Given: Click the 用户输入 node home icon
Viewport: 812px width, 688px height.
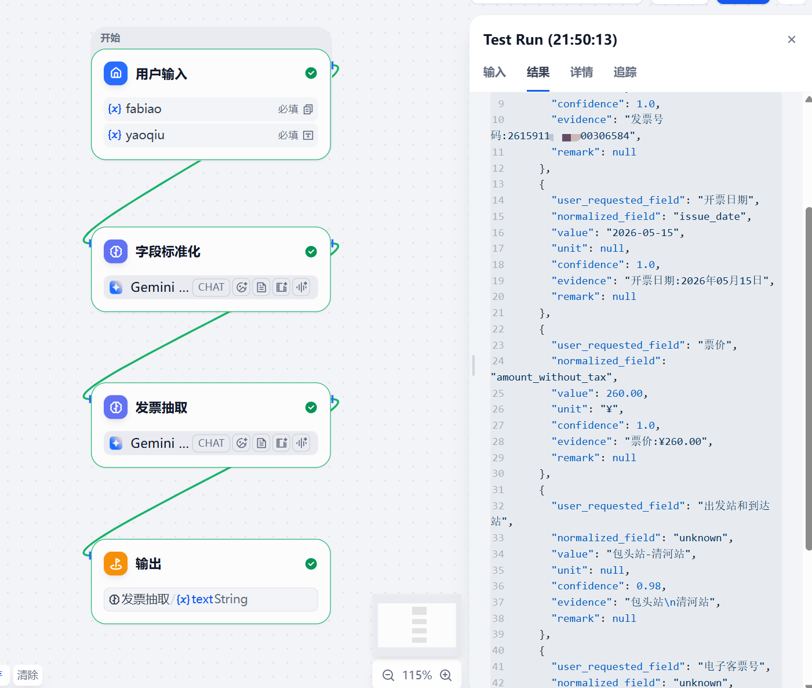Looking at the screenshot, I should [x=116, y=74].
